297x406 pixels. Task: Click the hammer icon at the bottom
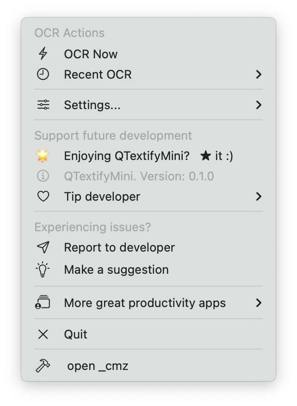[x=43, y=366]
